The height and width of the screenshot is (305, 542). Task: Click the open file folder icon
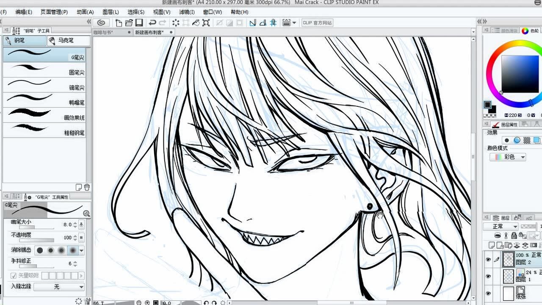tap(129, 23)
